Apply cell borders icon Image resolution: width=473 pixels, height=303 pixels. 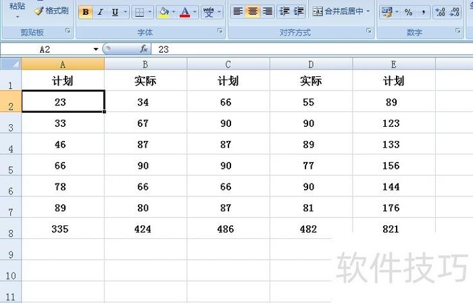coord(140,12)
